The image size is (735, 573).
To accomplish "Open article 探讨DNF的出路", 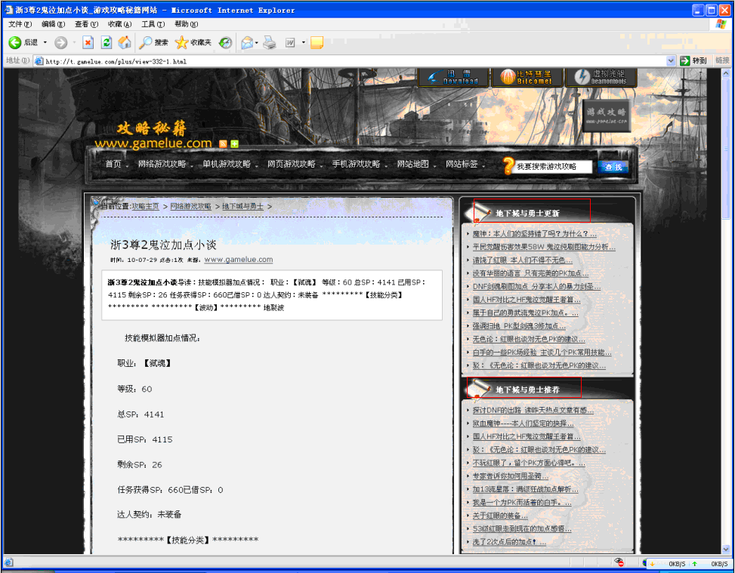I will (x=533, y=411).
